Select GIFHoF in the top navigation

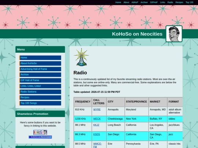pyautogui.click(x=154, y=3)
